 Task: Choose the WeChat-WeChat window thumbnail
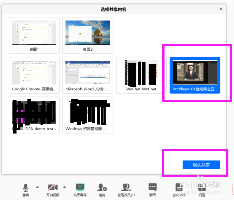141,75
